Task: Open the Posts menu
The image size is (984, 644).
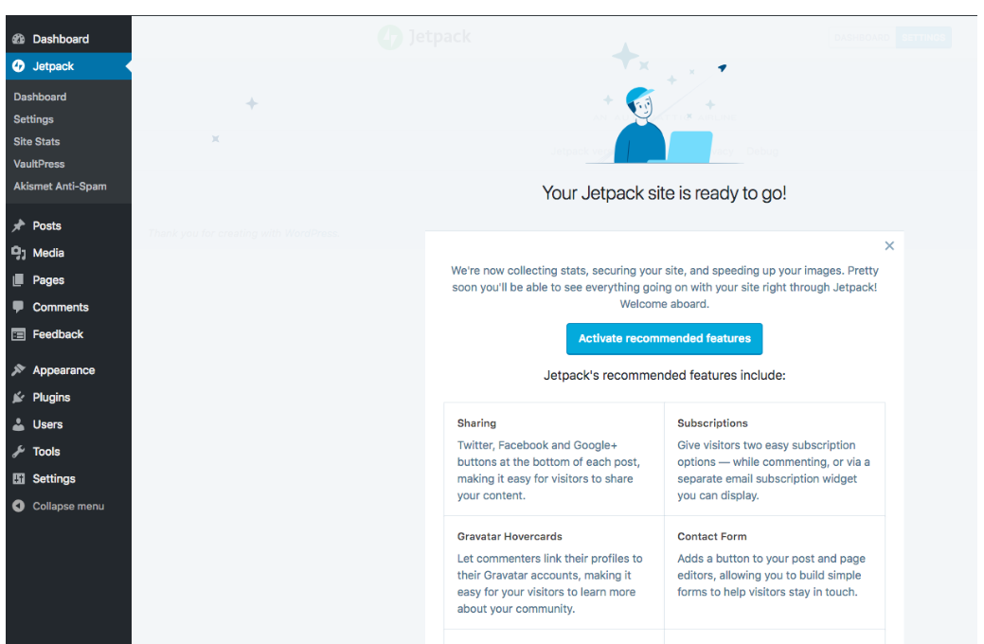Action: tap(47, 225)
